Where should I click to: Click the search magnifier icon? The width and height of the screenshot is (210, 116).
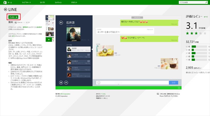(x=206, y=2)
